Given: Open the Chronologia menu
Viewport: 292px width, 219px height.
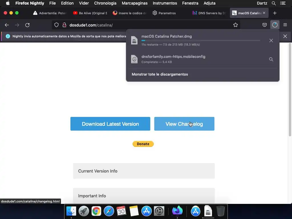Looking at the screenshot, I should [x=105, y=3].
